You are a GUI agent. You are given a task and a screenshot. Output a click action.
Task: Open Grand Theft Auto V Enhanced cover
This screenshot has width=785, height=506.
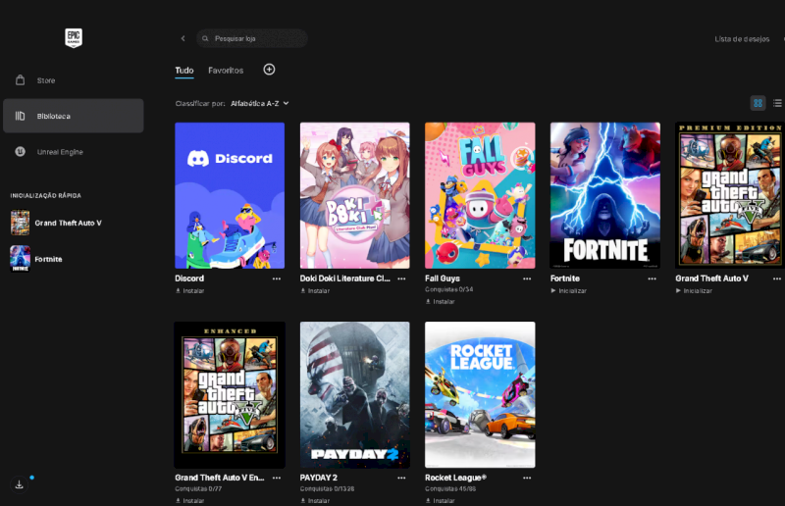[230, 395]
